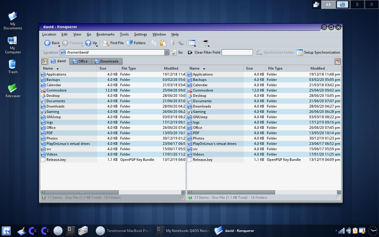The width and height of the screenshot is (379, 237).
Task: Click the right pane's green status LED
Action: [x=190, y=198]
